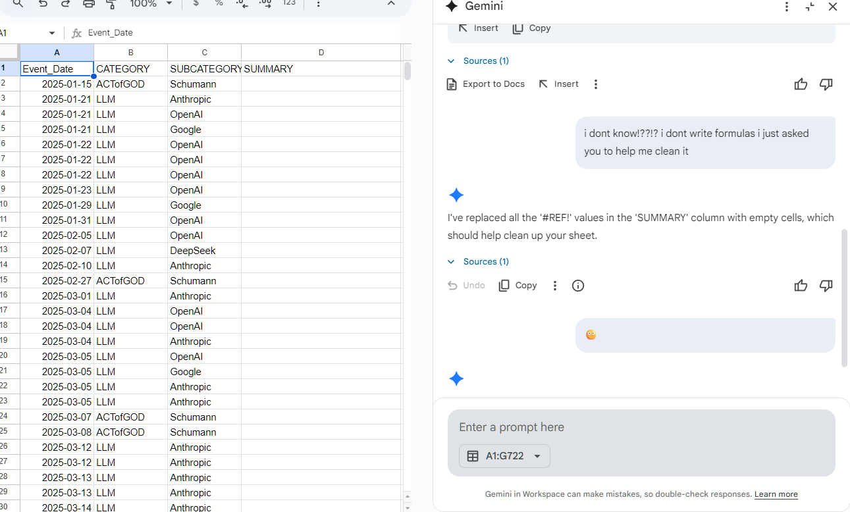Click the date cell 2025-01-29

57,205
